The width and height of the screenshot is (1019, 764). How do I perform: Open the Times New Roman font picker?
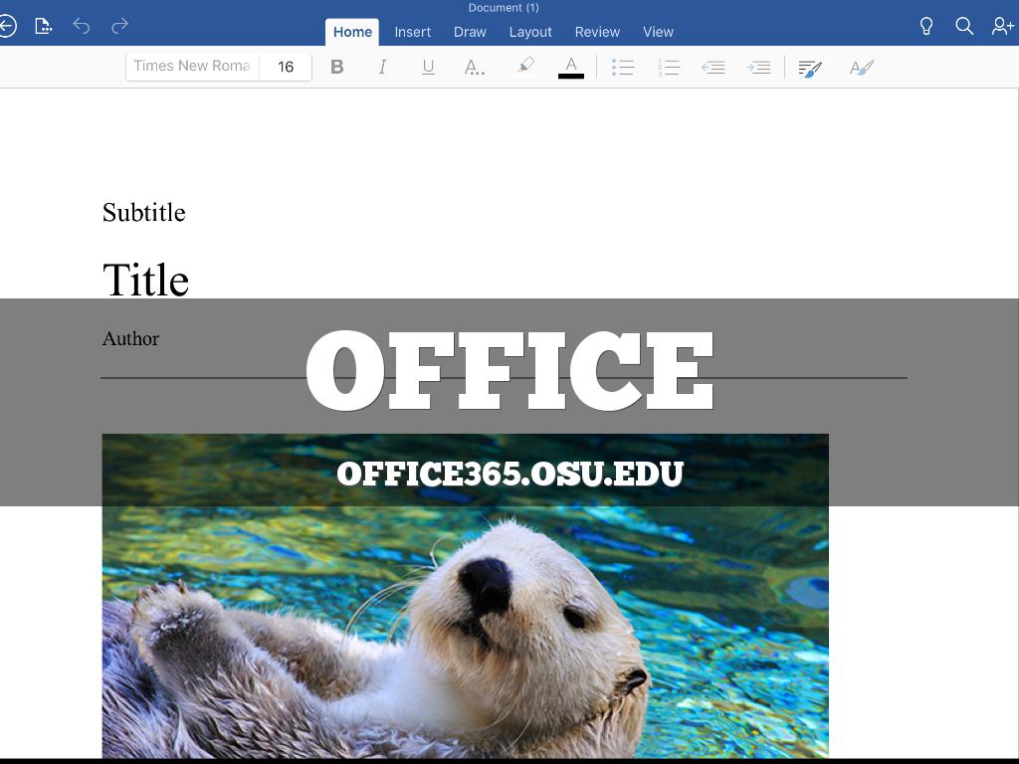coord(191,67)
